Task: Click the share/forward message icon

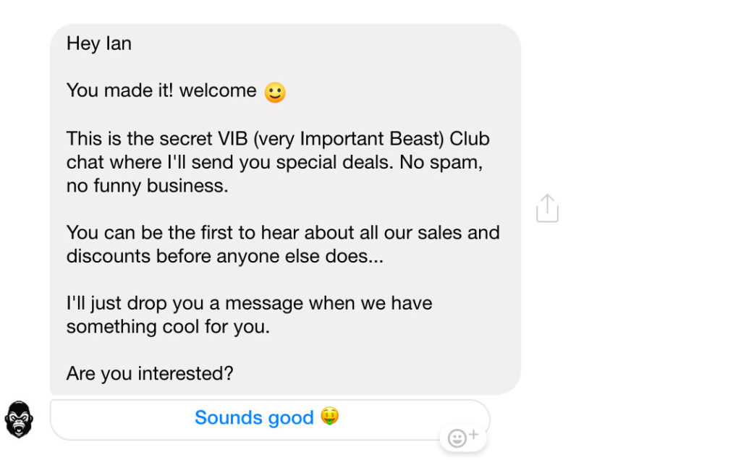Action: [547, 208]
